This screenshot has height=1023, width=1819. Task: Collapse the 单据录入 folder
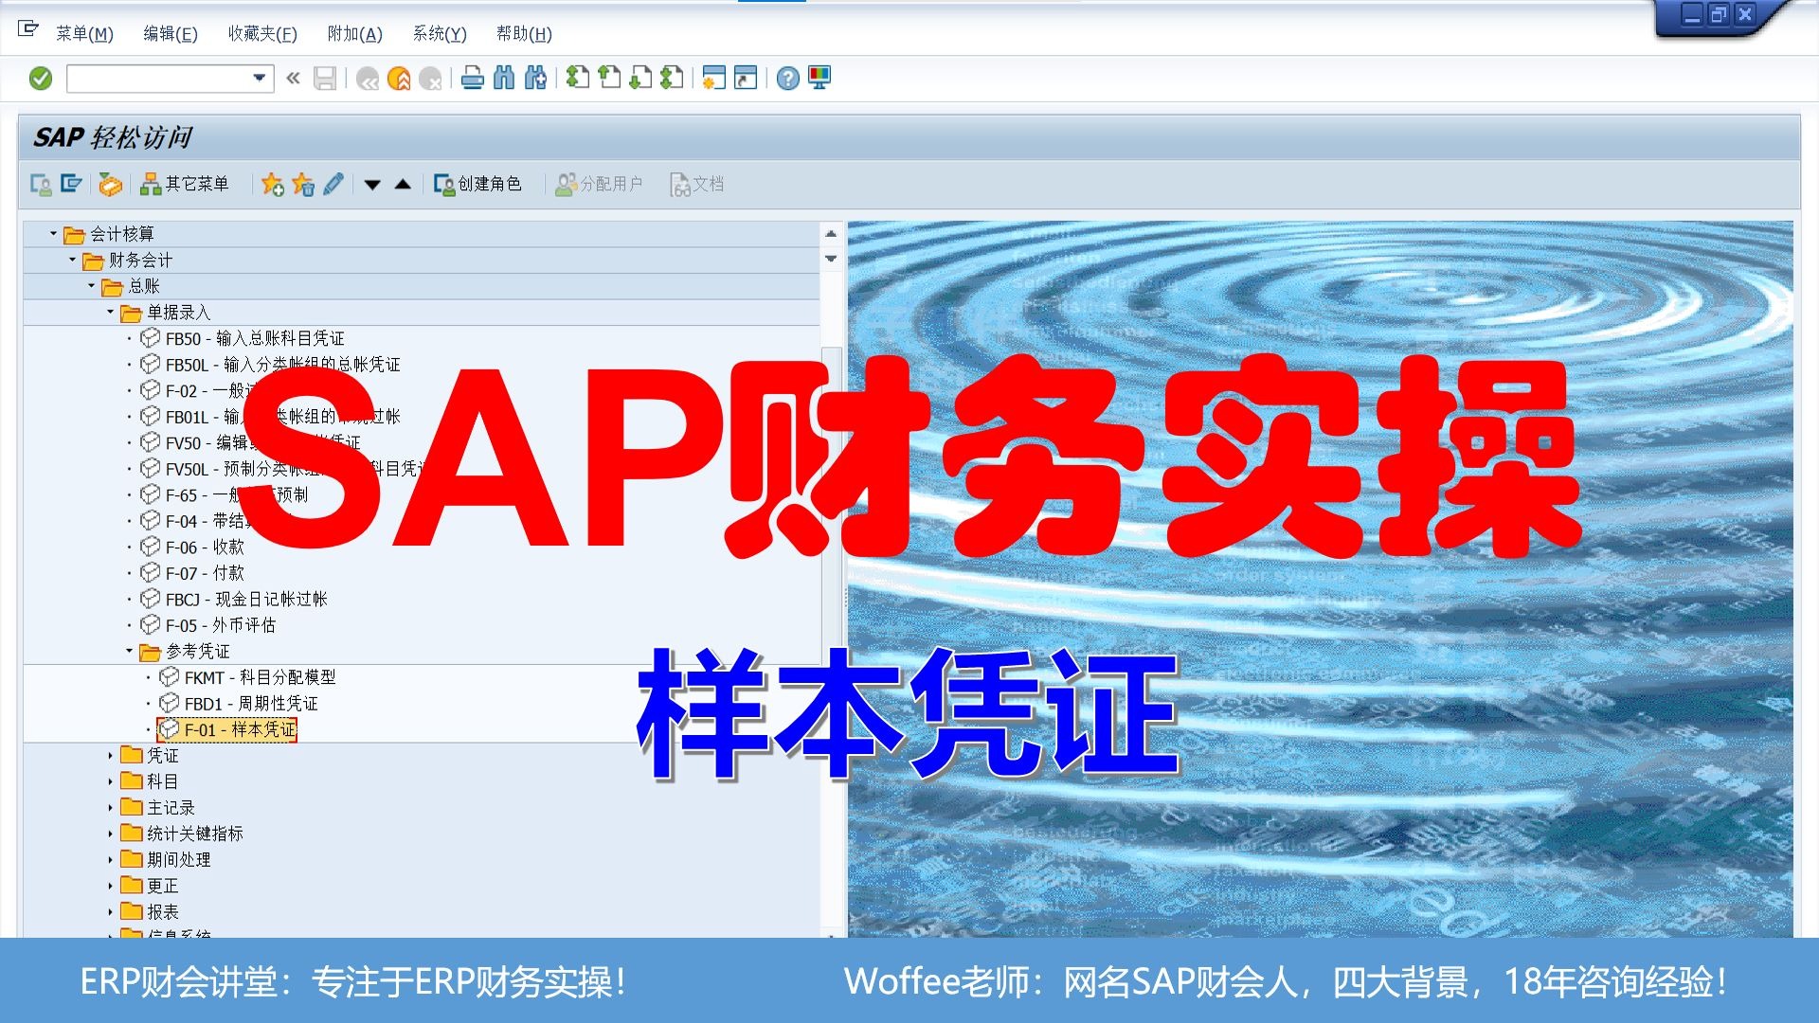coord(111,312)
